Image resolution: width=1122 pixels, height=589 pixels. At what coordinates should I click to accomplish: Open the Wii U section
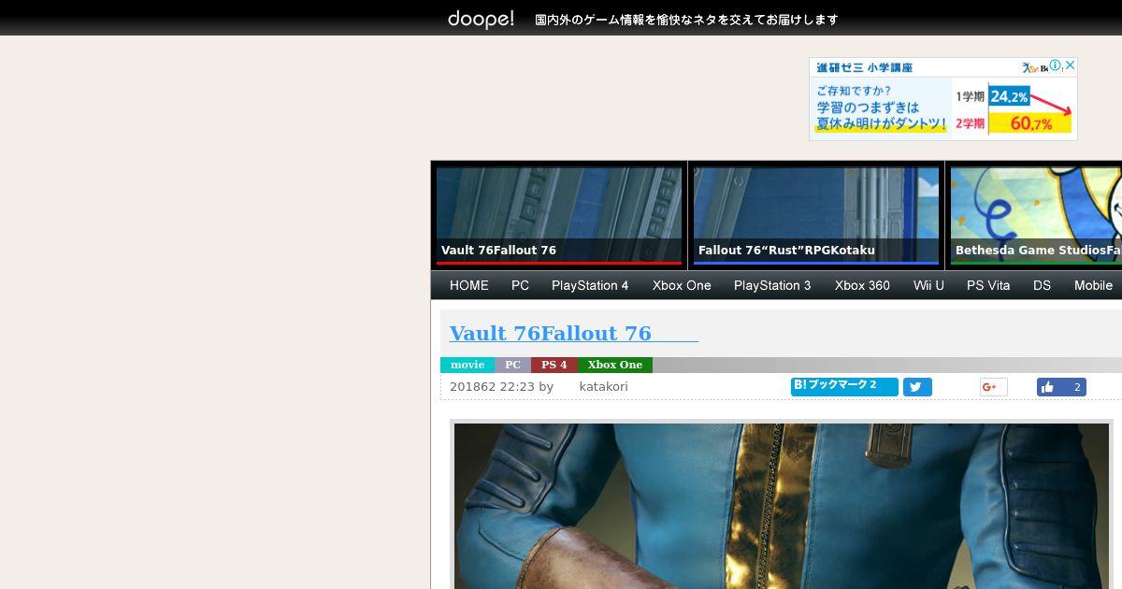[928, 285]
